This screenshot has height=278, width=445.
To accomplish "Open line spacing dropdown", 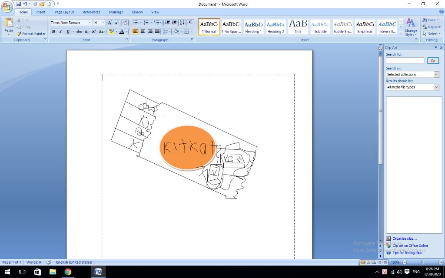I will click(x=166, y=31).
